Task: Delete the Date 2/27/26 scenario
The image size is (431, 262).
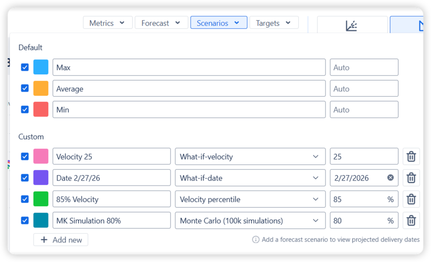Action: [411, 178]
